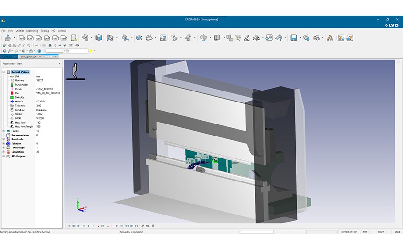The height and width of the screenshot is (249, 403).
Task: Click the bent sheet part icon
Action: [x=149, y=38]
